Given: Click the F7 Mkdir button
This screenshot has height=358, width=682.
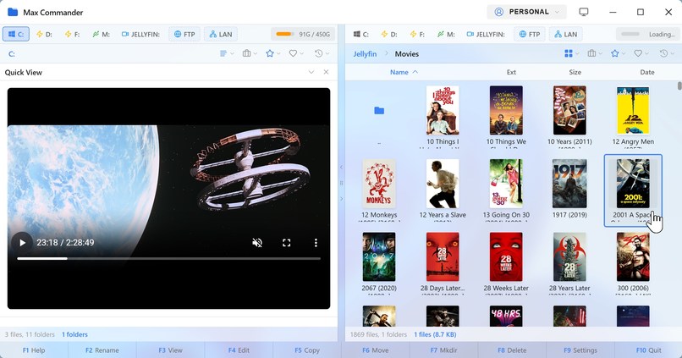Looking at the screenshot, I should click(x=443, y=350).
